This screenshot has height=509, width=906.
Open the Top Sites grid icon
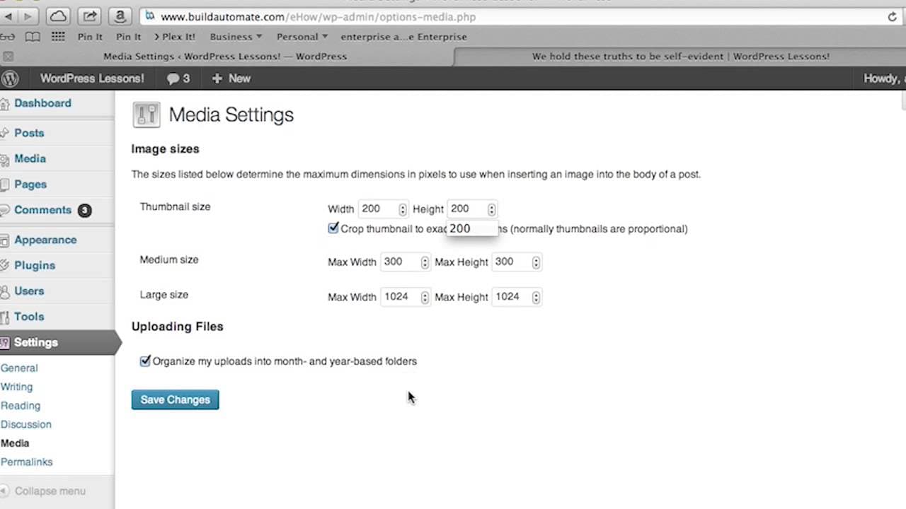pyautogui.click(x=58, y=37)
